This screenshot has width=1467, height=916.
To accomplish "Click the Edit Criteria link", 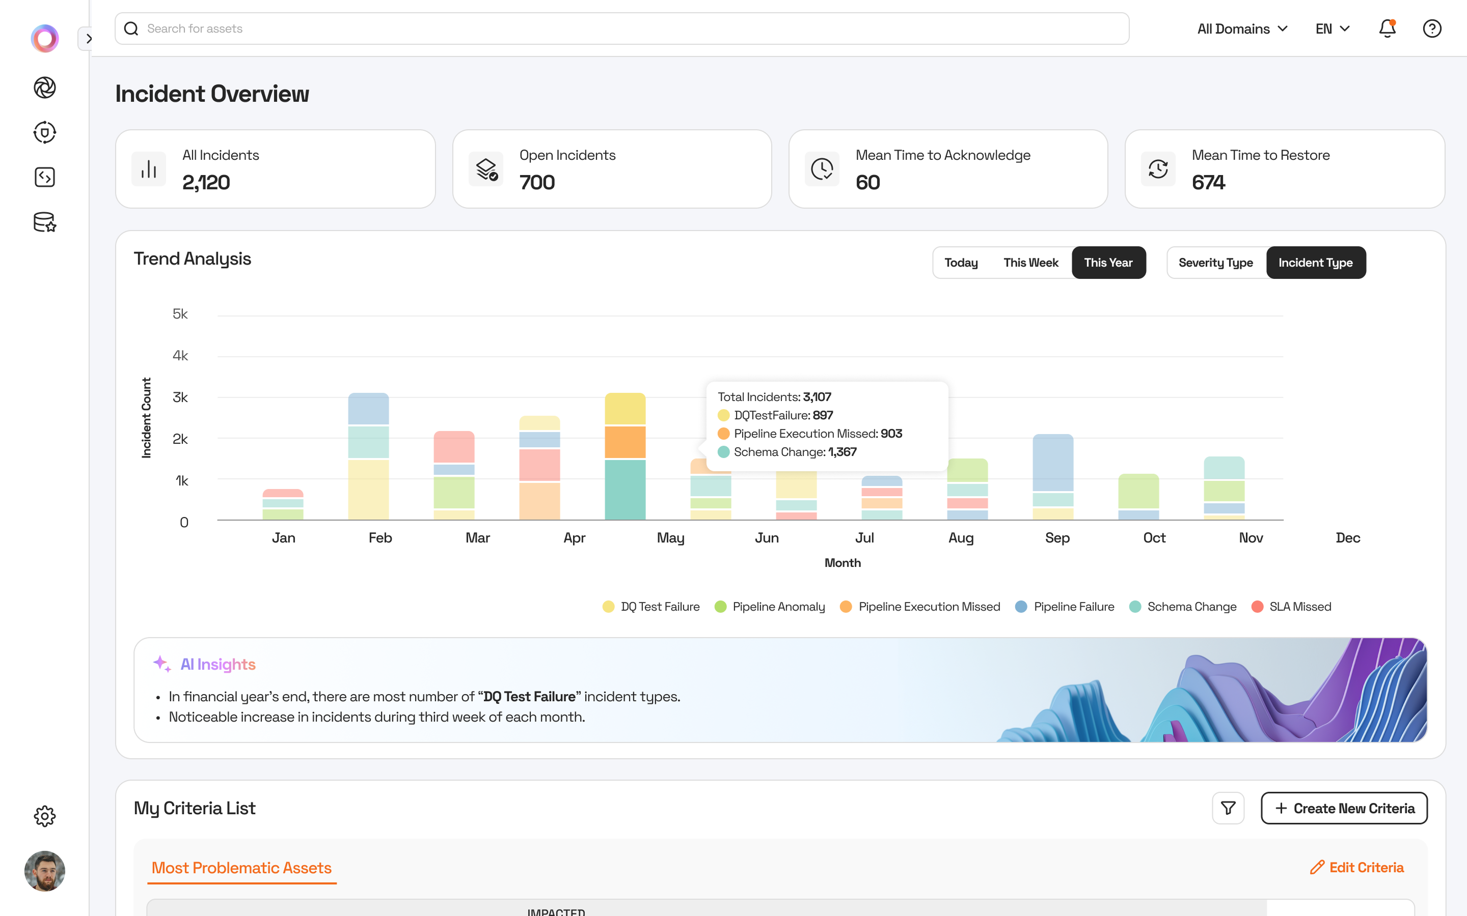I will 1356,868.
